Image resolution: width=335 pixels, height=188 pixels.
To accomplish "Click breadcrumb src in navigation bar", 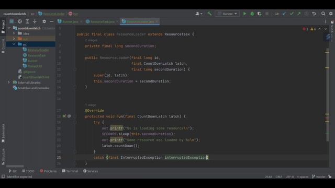I will [x=32, y=14].
